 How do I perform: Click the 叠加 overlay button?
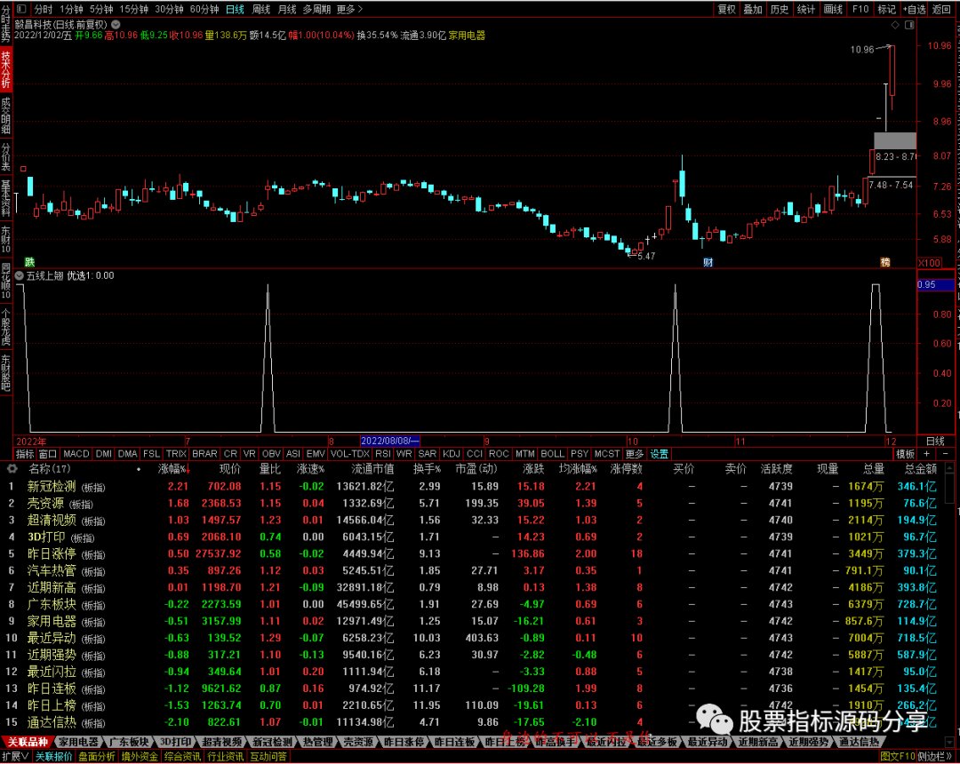(753, 9)
